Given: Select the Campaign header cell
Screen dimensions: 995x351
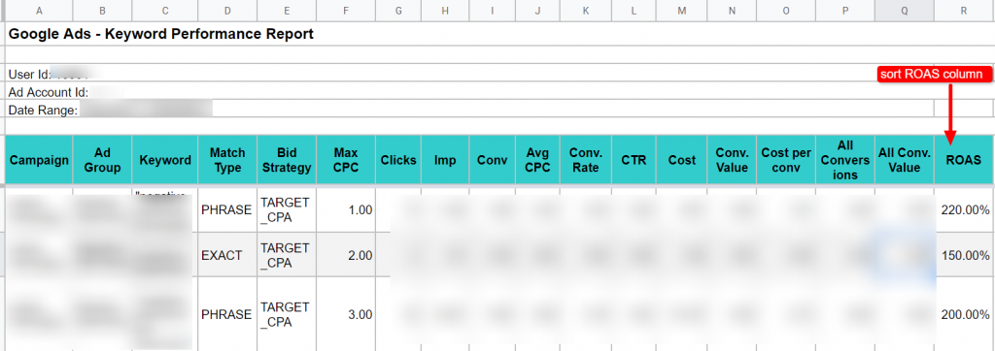Looking at the screenshot, I should coord(39,160).
